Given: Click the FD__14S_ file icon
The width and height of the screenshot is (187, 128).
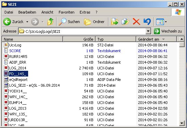Looking at the screenshot, I should (x=6, y=74).
